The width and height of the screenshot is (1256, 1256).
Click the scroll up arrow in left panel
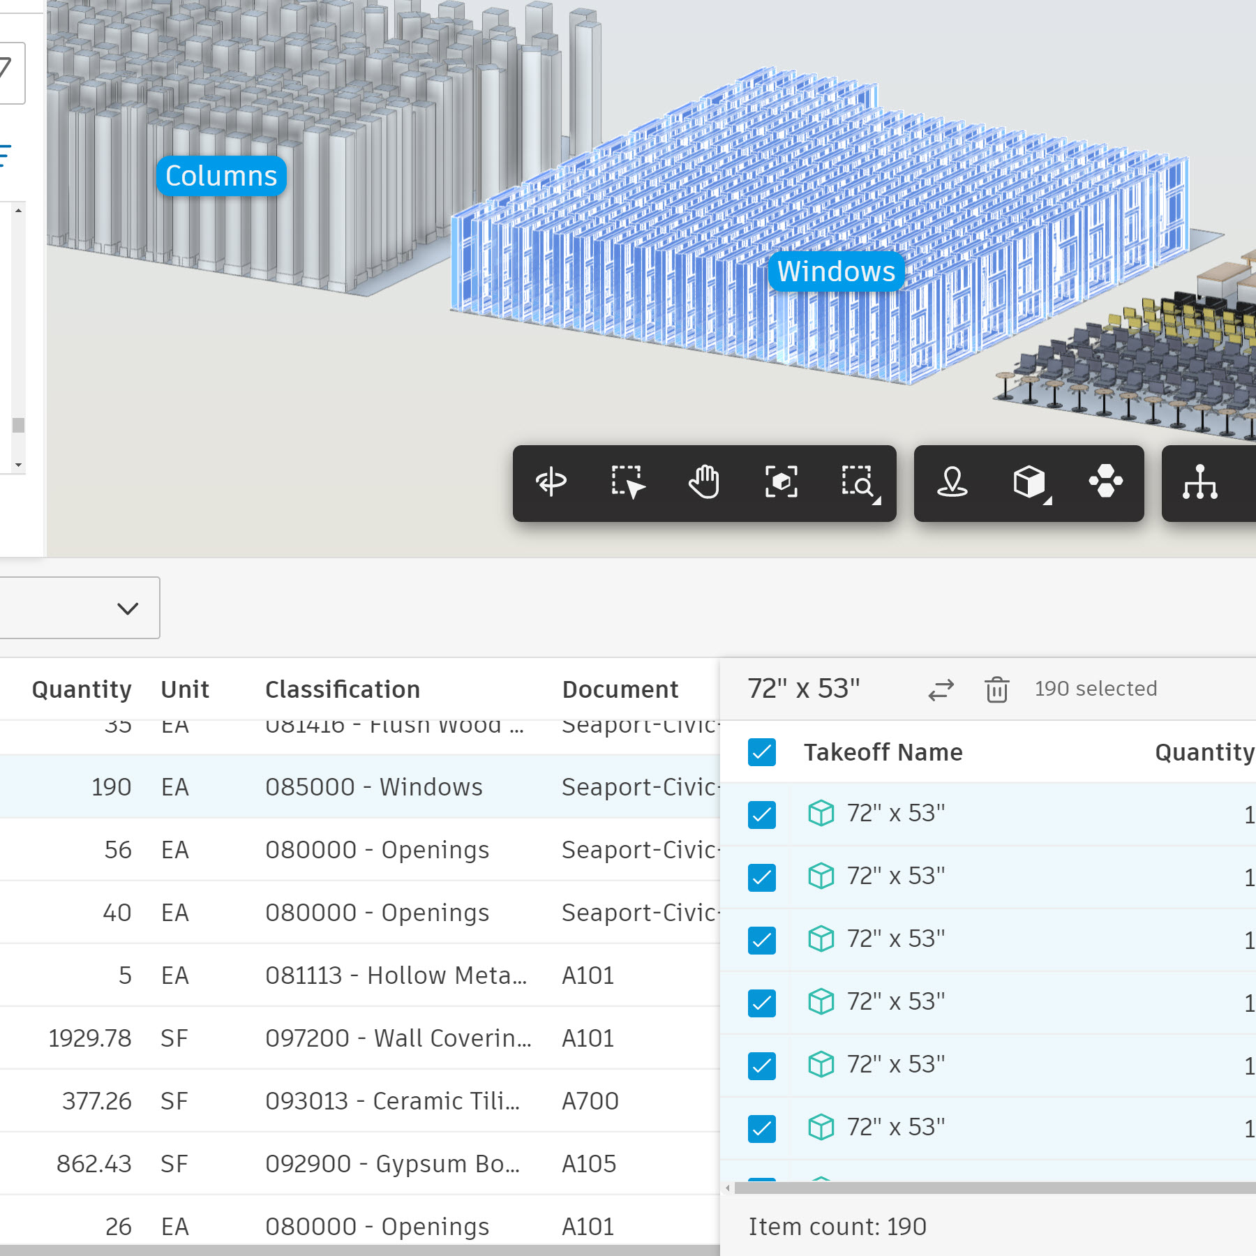point(18,210)
